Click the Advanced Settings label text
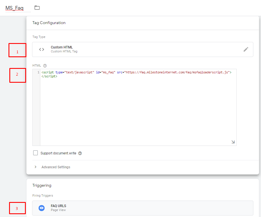Viewport: 261px width, 217px height. (x=56, y=167)
